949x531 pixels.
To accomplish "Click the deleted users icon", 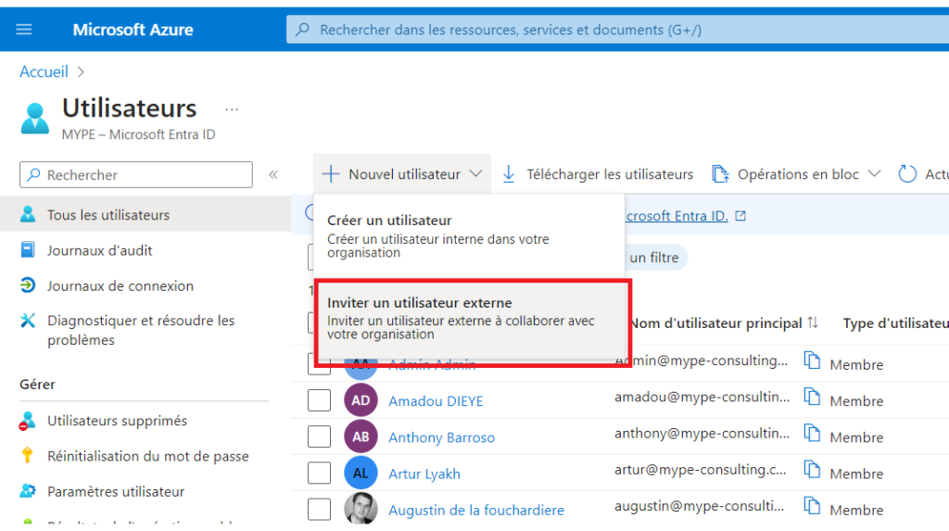I will (27, 420).
